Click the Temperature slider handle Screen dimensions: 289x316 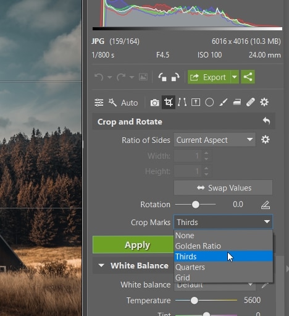point(194,301)
